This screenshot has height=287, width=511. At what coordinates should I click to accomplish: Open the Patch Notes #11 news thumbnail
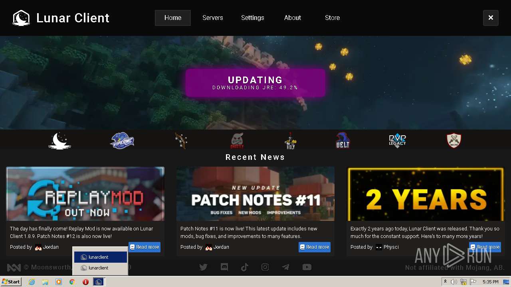pos(255,194)
